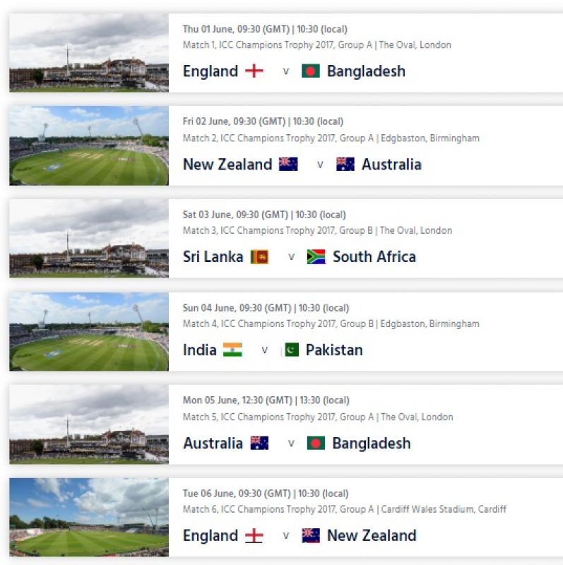The image size is (563, 565).
Task: Click the Pakistan flag icon
Action: [292, 350]
